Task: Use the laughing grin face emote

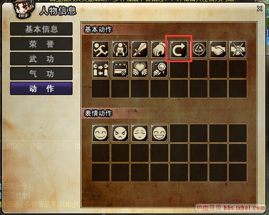Action: click(x=159, y=133)
